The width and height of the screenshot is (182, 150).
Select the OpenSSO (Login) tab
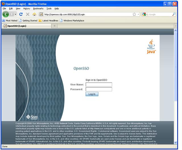(x=26, y=26)
